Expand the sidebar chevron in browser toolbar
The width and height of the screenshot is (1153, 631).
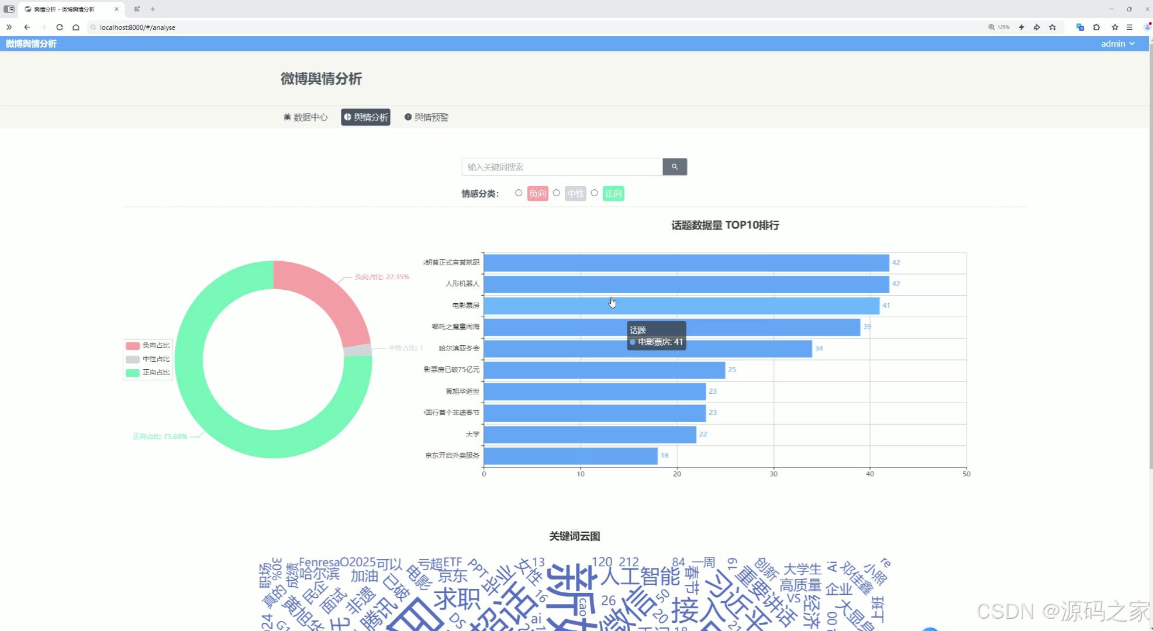pos(9,27)
